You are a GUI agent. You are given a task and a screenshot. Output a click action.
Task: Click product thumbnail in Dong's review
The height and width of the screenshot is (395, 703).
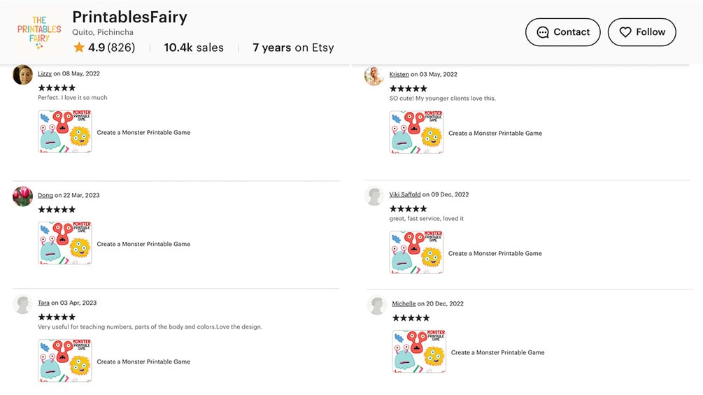65,243
